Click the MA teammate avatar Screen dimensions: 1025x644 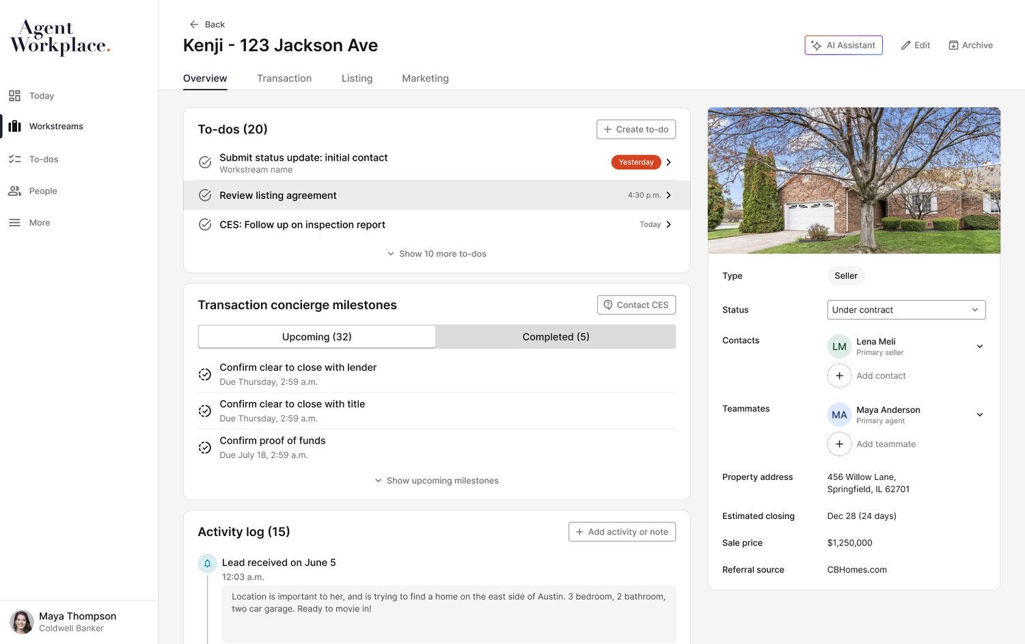point(839,415)
